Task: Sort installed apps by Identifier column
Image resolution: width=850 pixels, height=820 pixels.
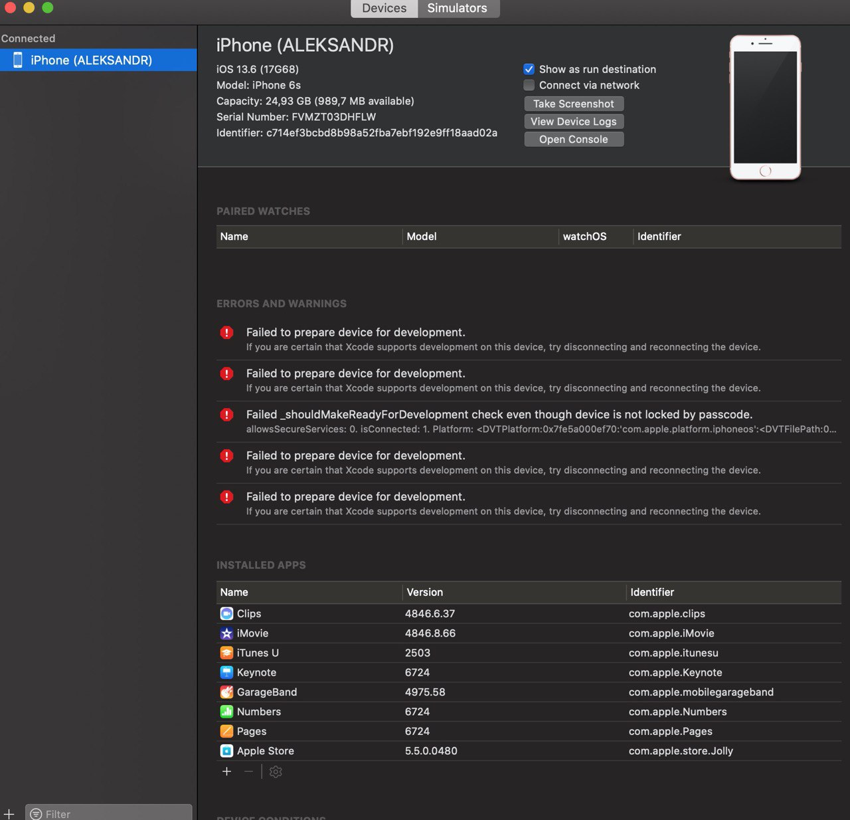Action: tap(734, 592)
